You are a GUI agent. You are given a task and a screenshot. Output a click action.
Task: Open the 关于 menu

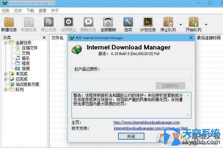(55, 10)
